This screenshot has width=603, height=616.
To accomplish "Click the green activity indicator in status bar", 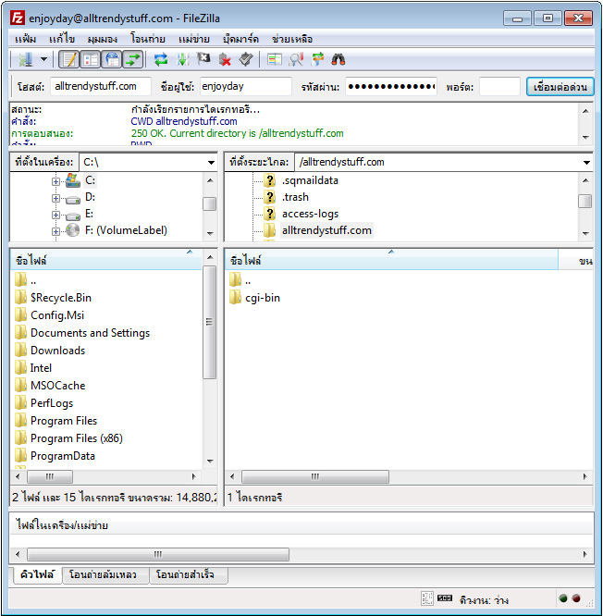I will pos(563,598).
